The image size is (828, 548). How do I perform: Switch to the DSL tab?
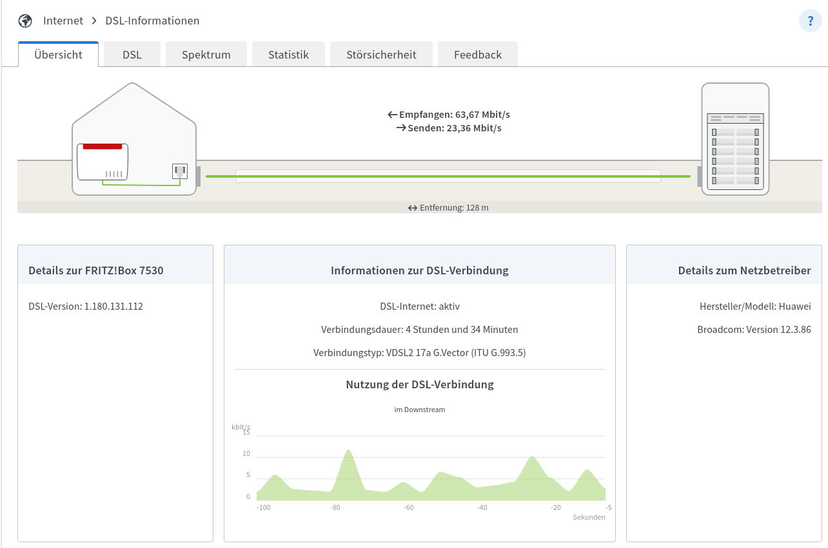pyautogui.click(x=132, y=55)
